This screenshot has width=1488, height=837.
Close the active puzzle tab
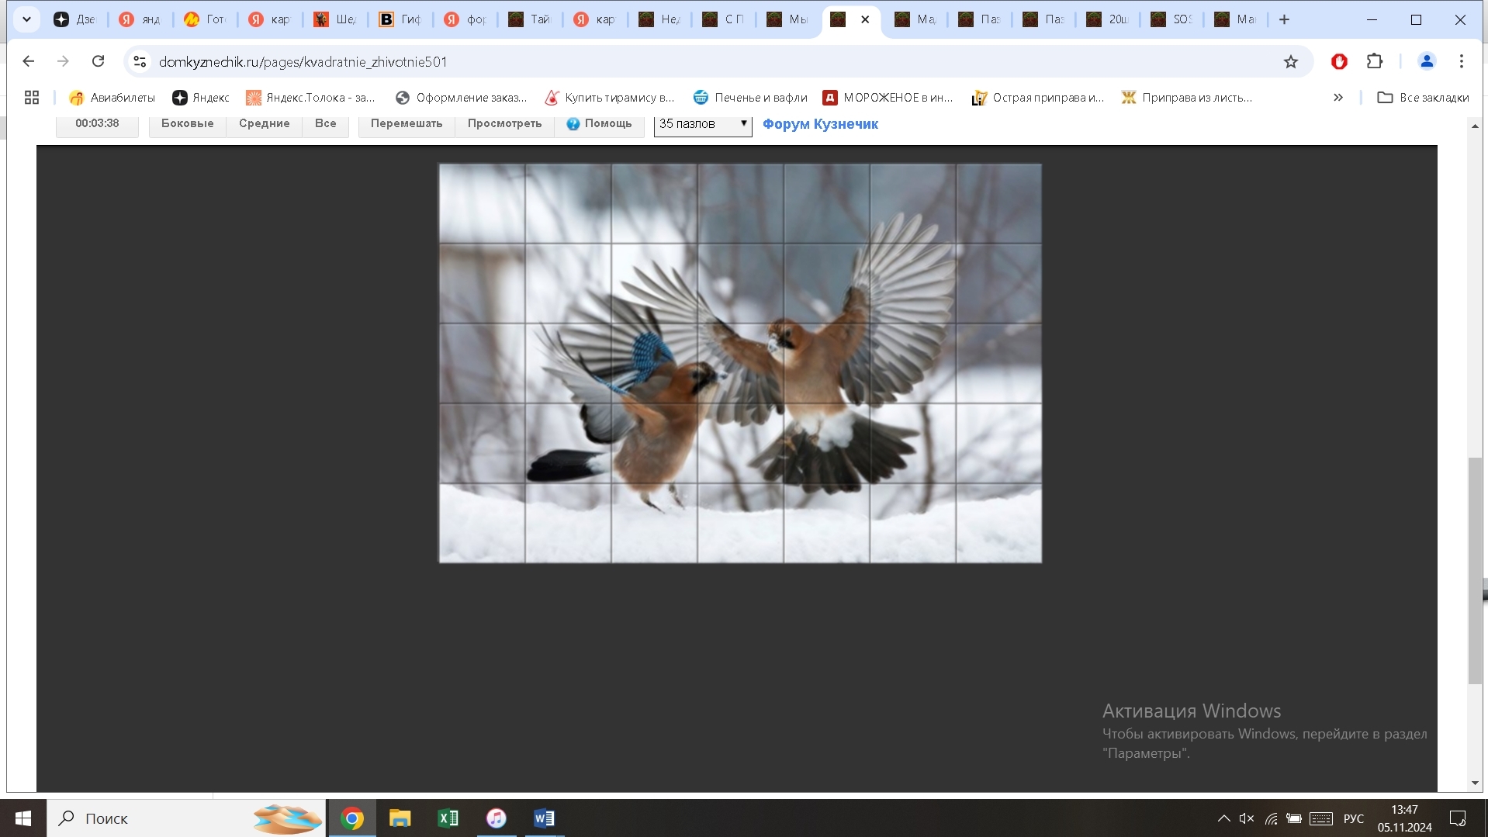click(x=865, y=19)
